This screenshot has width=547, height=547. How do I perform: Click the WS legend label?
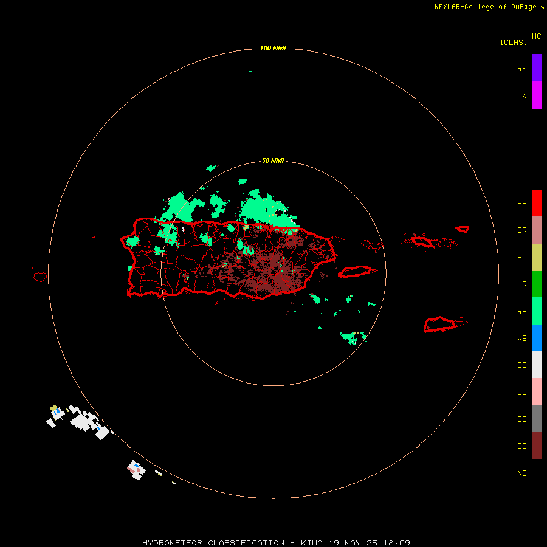coord(521,339)
